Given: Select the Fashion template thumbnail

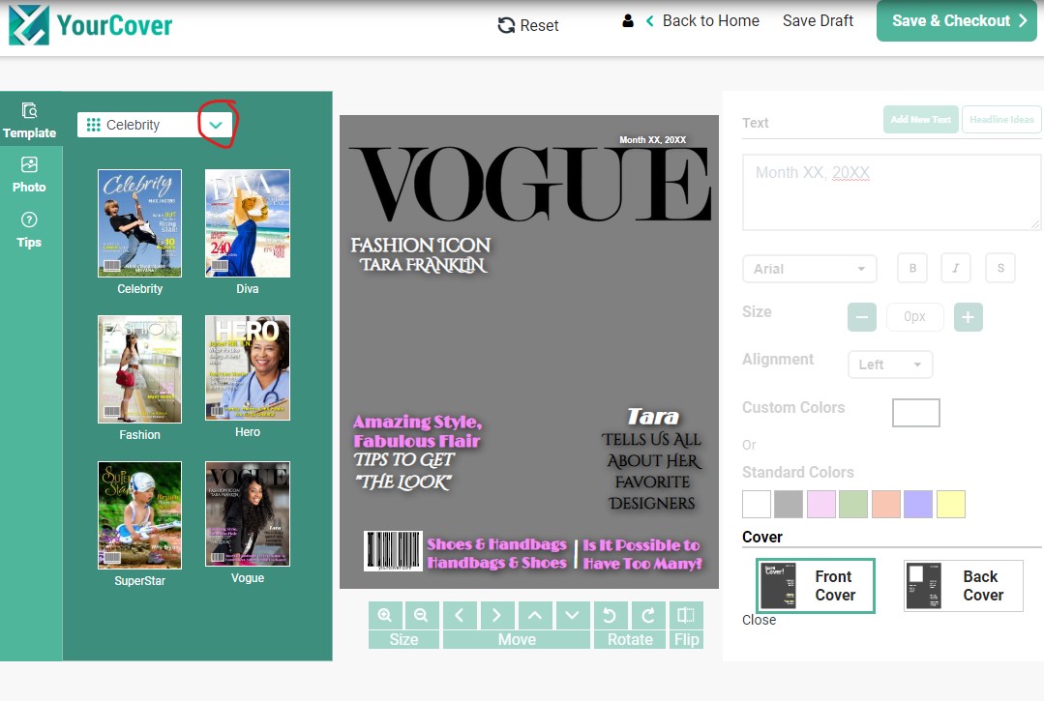Looking at the screenshot, I should [140, 369].
